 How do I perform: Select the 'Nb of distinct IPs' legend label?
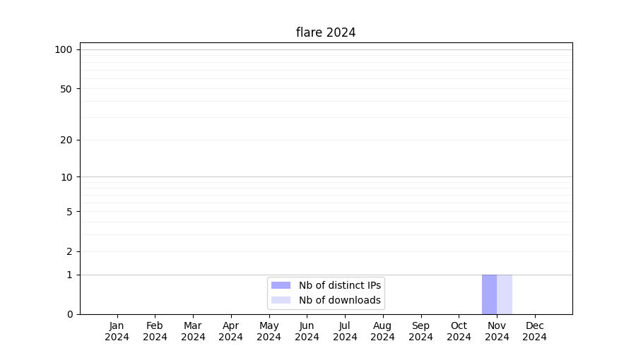(339, 285)
